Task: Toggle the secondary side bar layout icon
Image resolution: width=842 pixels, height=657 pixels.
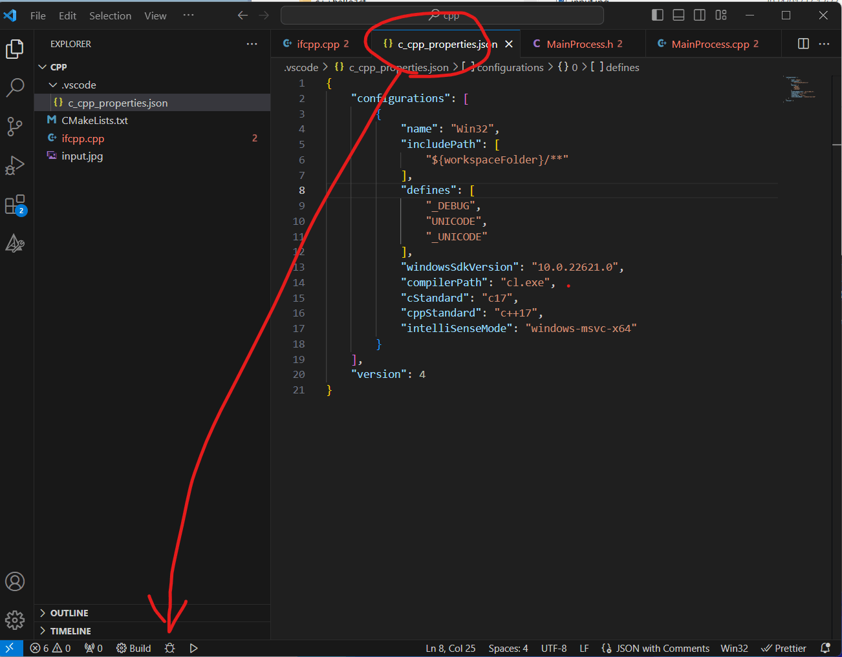Action: tap(700, 15)
